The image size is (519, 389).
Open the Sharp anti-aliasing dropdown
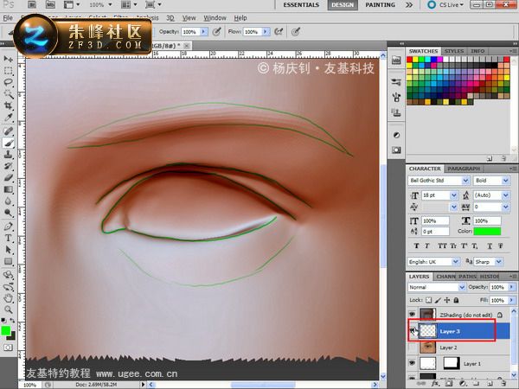[499, 262]
